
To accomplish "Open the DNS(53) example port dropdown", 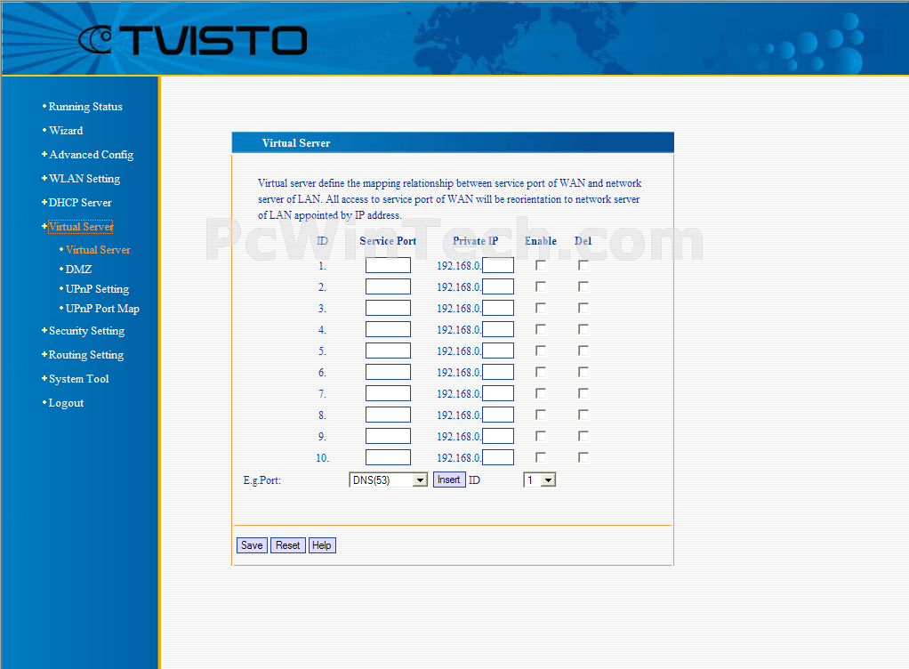I will coord(389,480).
